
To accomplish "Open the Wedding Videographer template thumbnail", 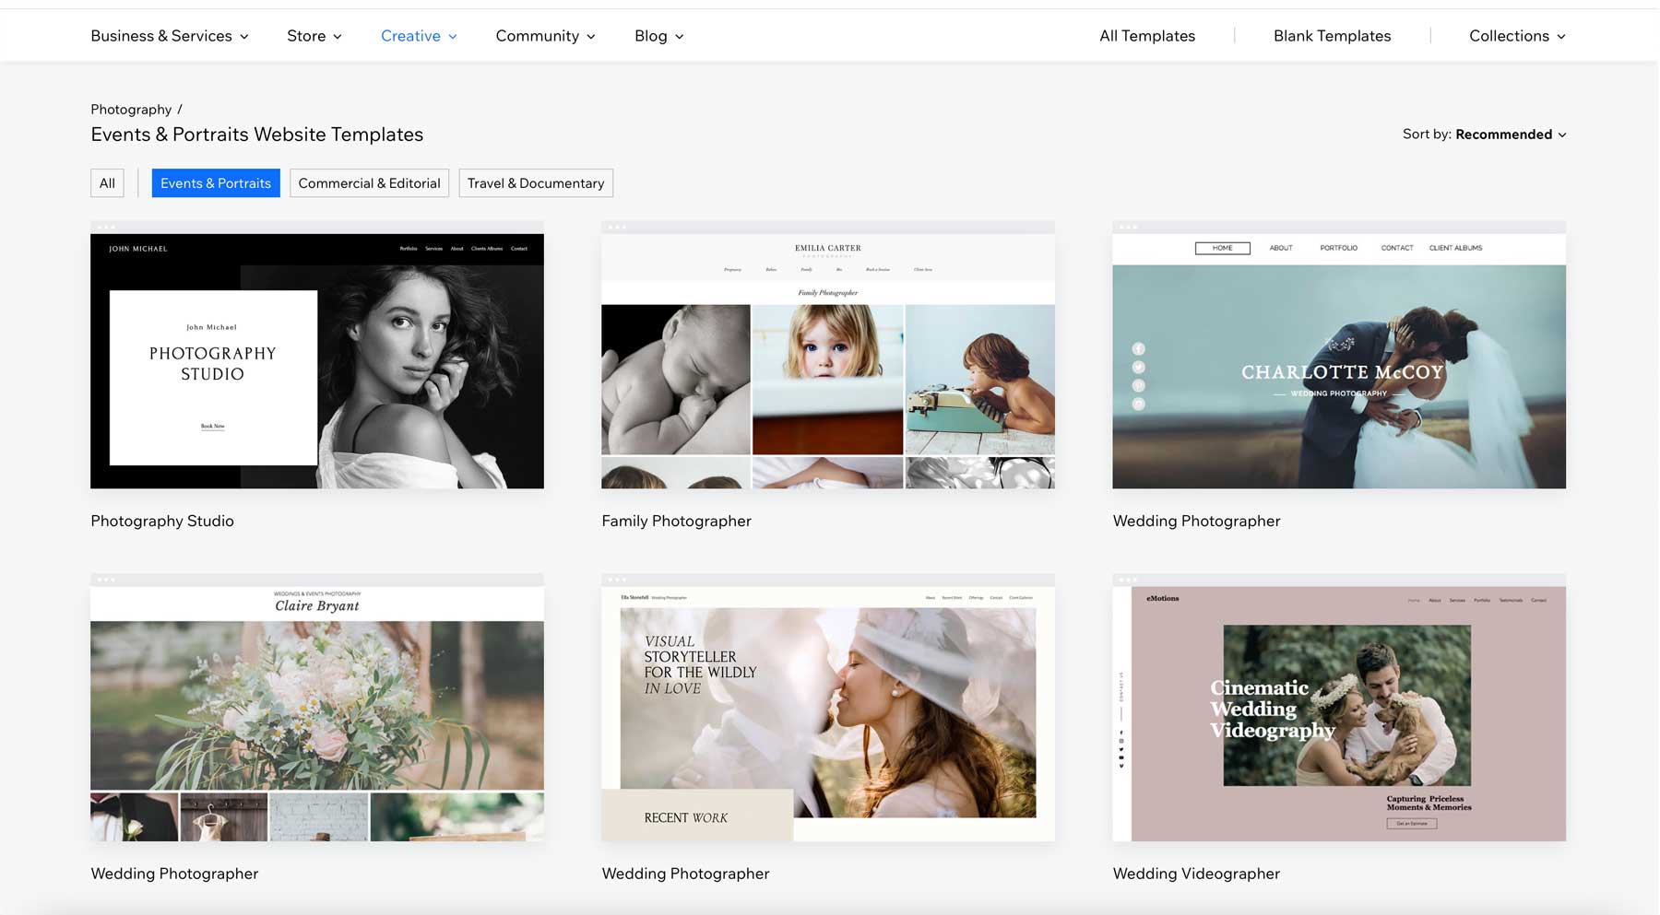I will click(1337, 710).
